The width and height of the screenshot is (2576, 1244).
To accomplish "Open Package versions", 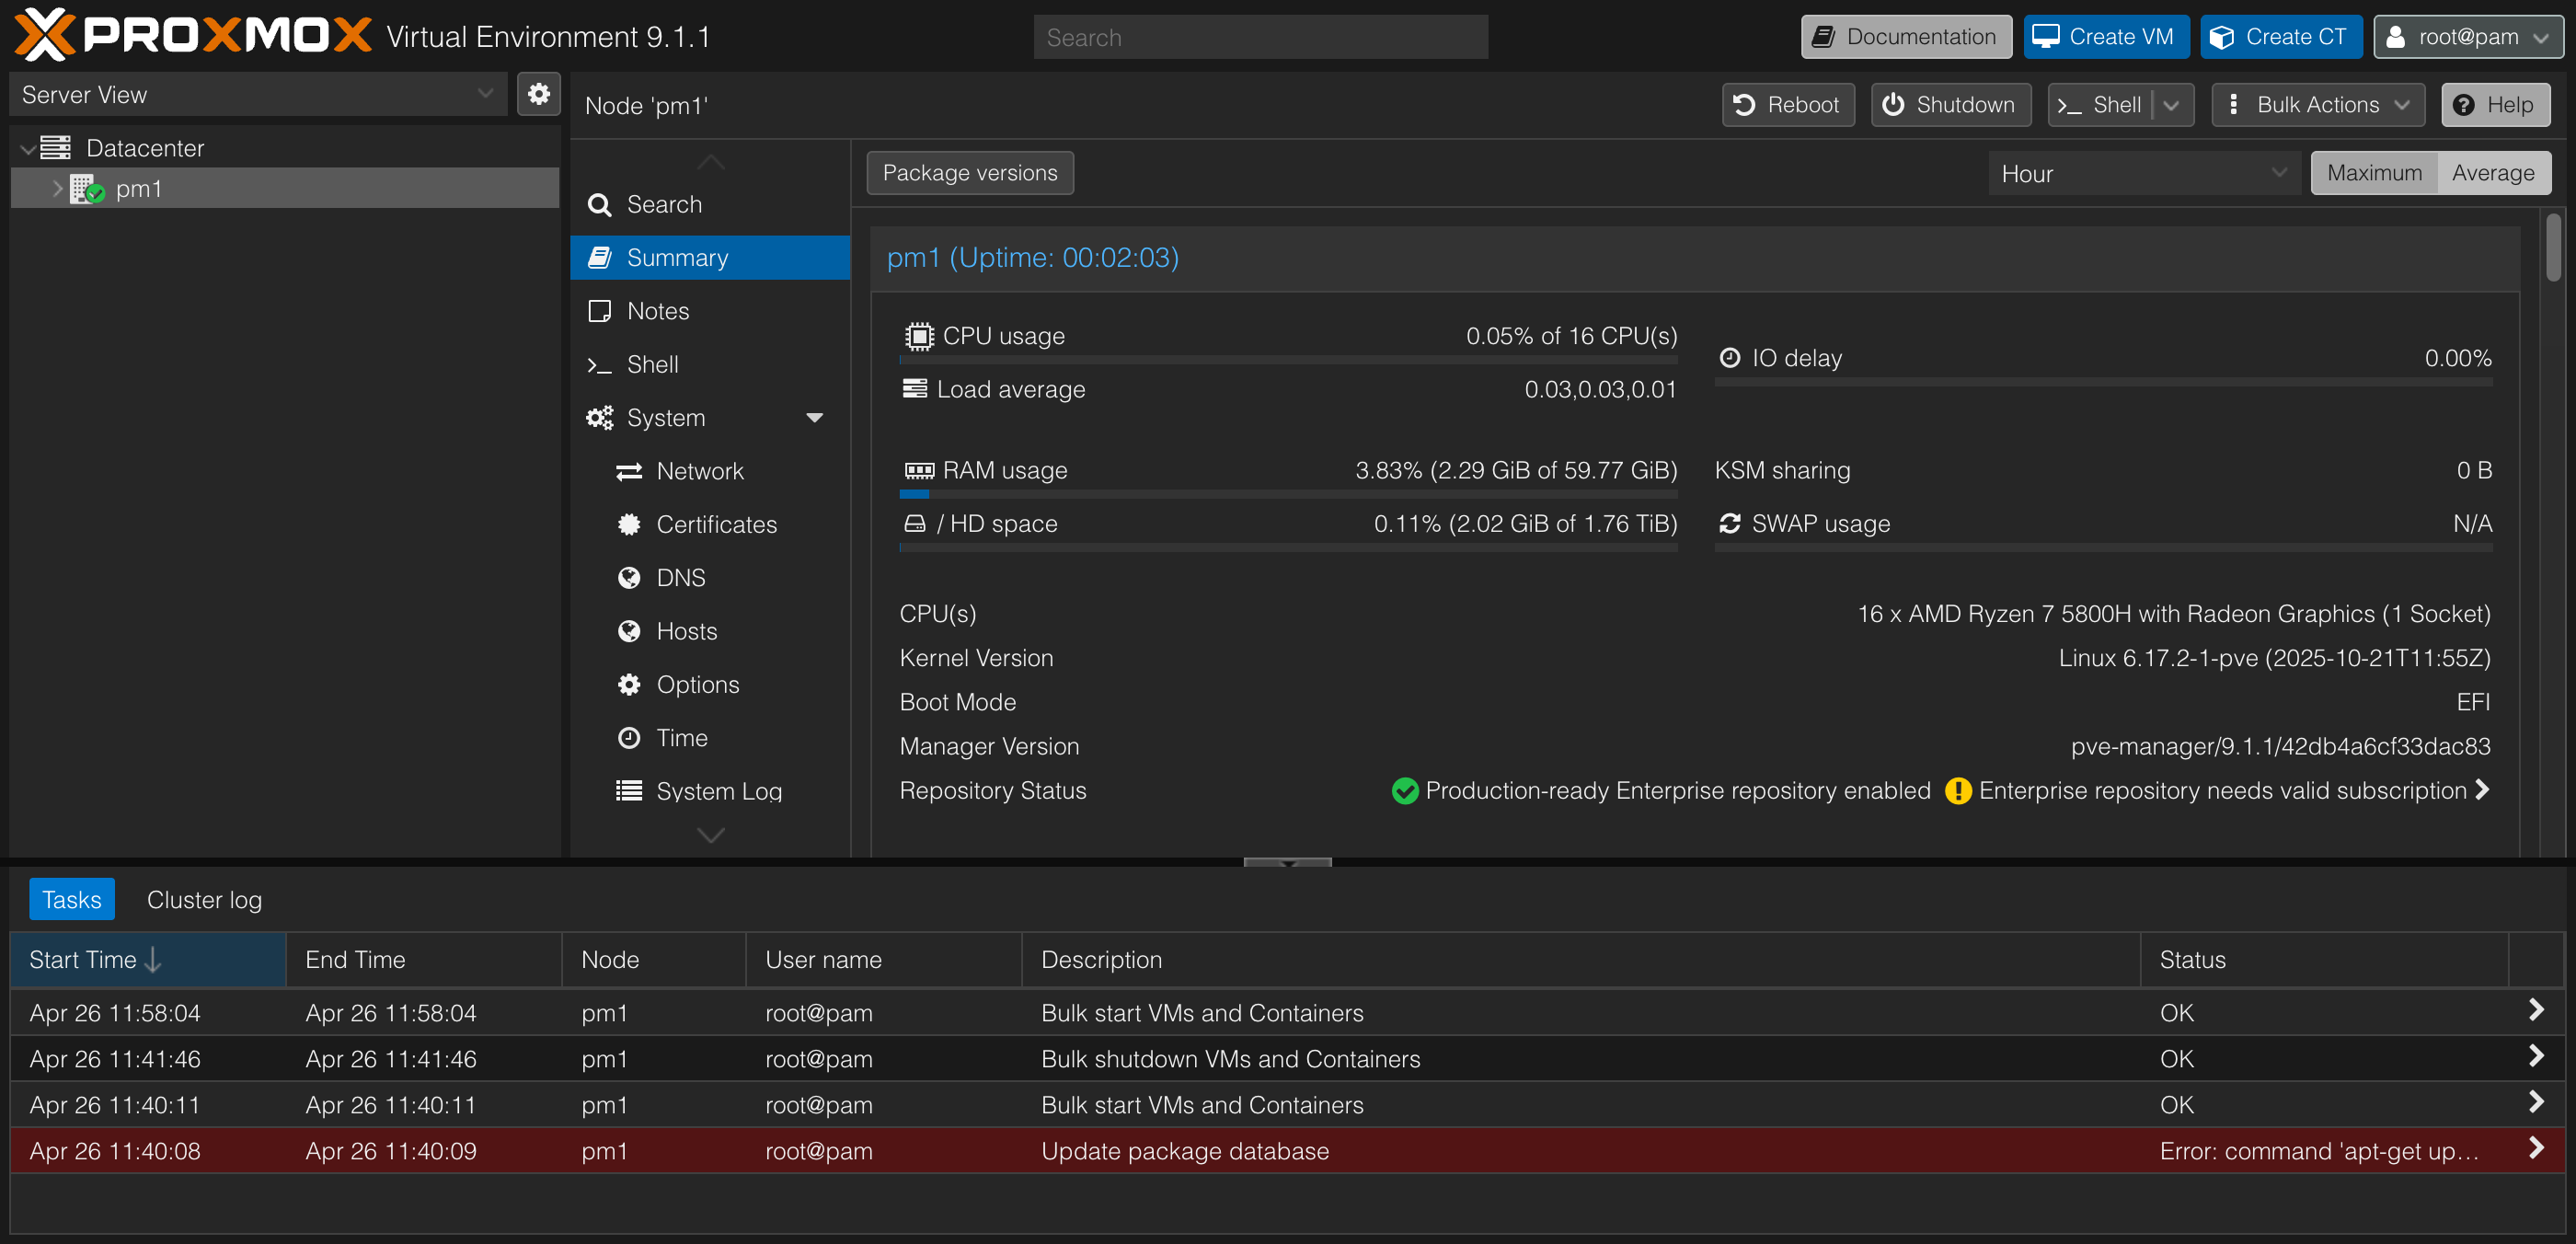I will pyautogui.click(x=970, y=173).
